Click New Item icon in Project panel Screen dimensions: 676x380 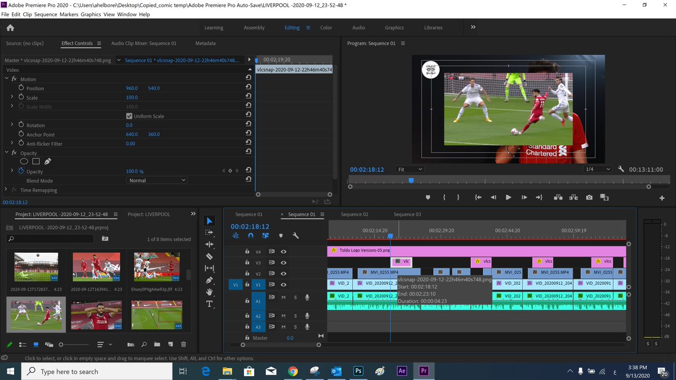coord(170,344)
